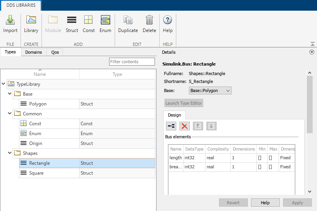Open Help from the toolbar
This screenshot has height=211, width=317.
pos(168,24)
